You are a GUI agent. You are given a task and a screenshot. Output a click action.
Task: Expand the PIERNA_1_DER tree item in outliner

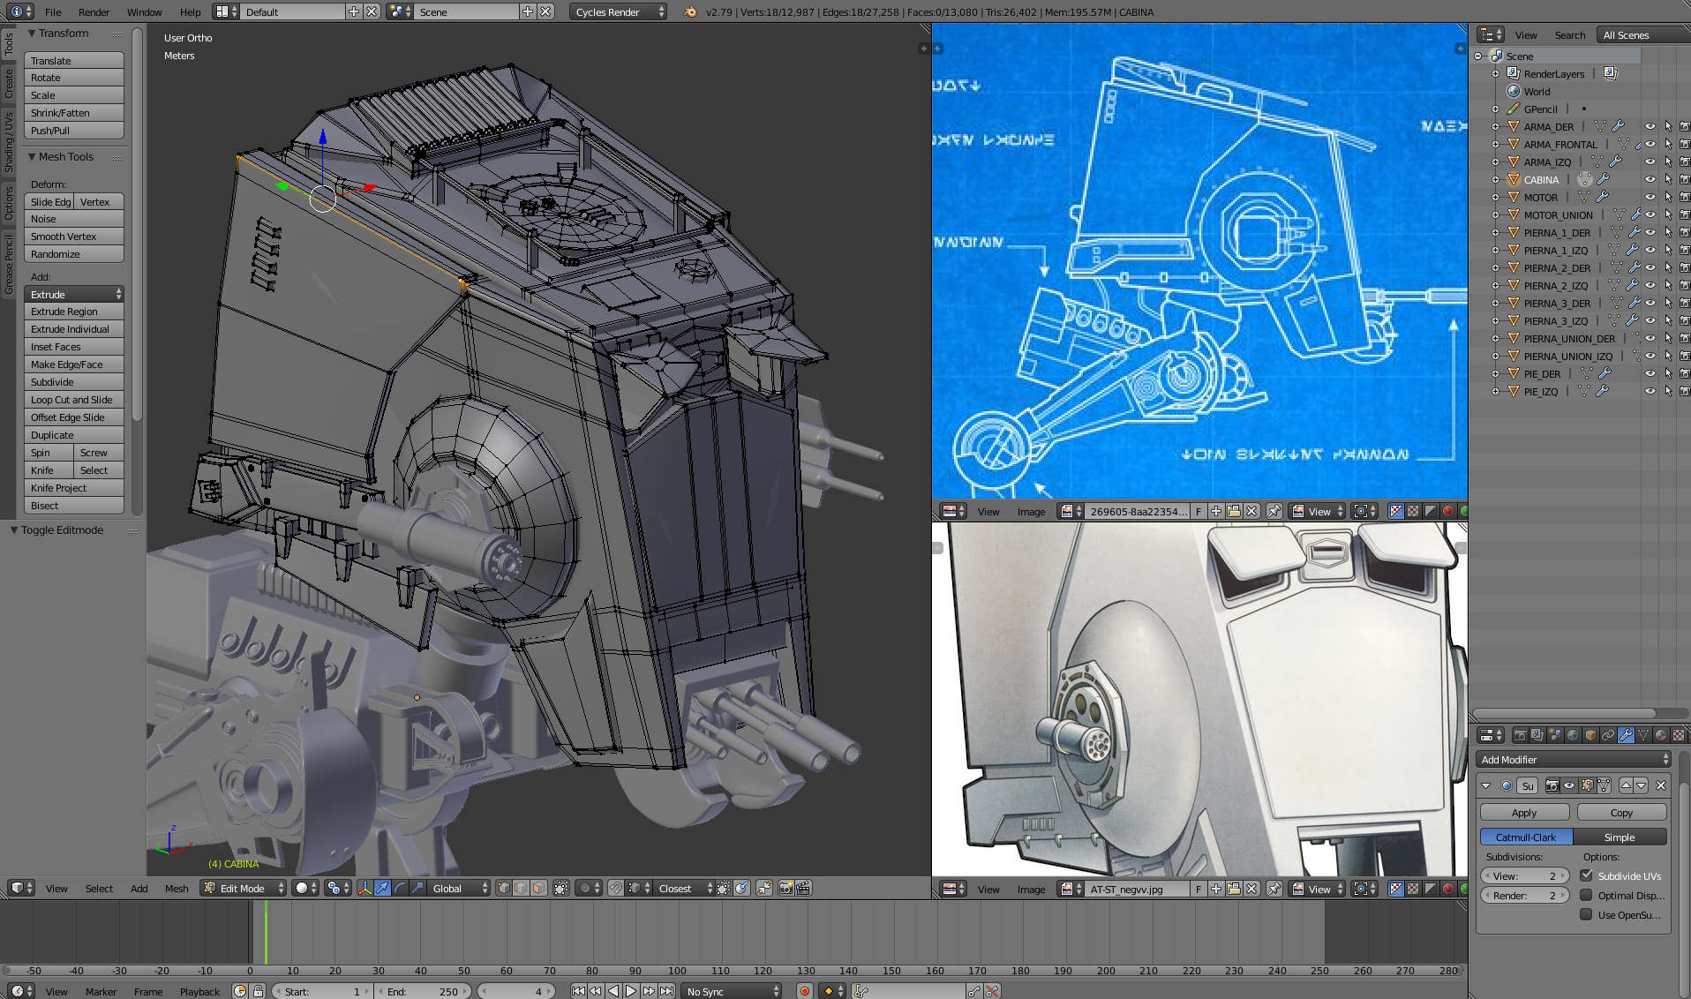click(x=1496, y=233)
